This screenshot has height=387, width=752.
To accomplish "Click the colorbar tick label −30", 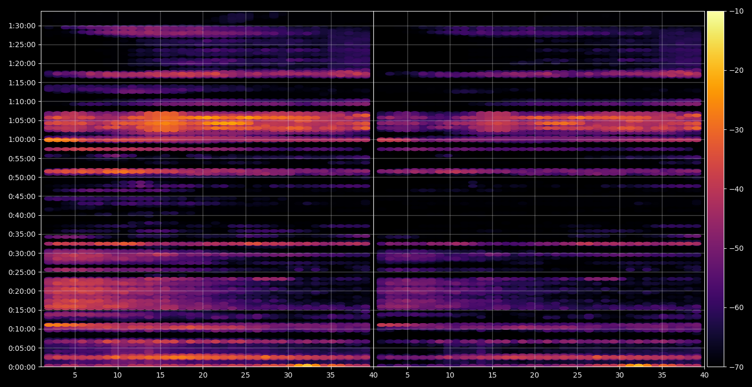I will pyautogui.click(x=736, y=130).
